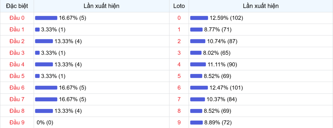Click the "Đầu 6" label
Viewport: 333px width, 128px height.
[17, 88]
